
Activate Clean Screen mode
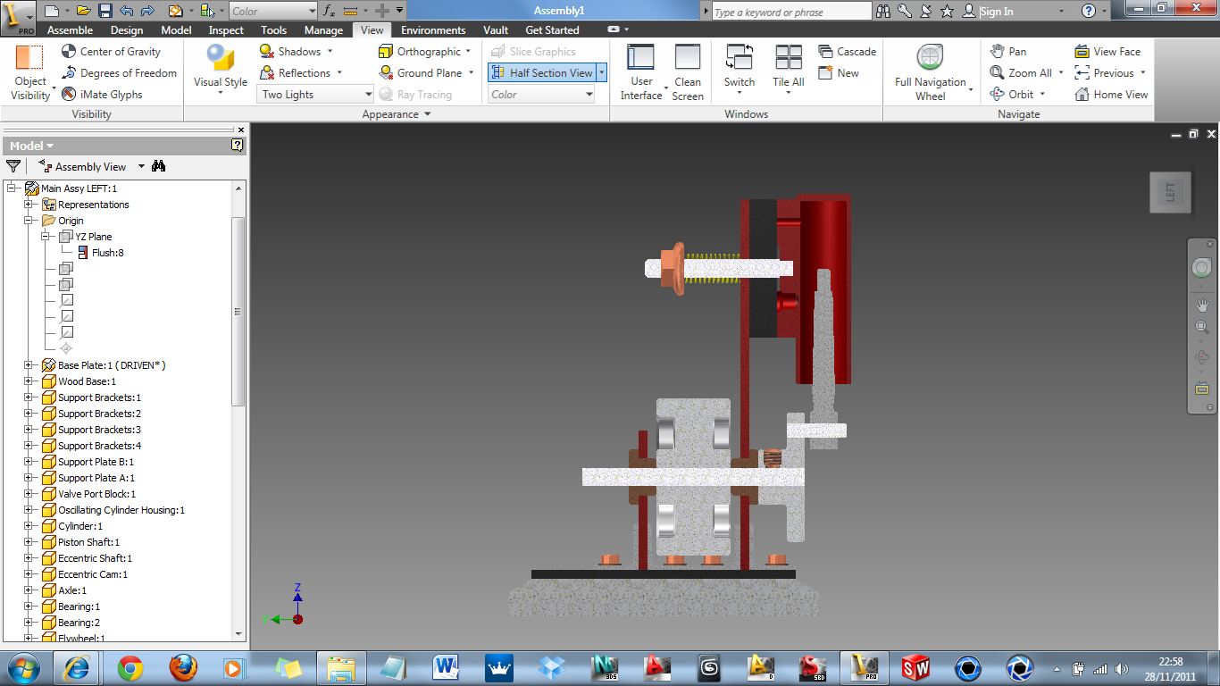pos(688,72)
